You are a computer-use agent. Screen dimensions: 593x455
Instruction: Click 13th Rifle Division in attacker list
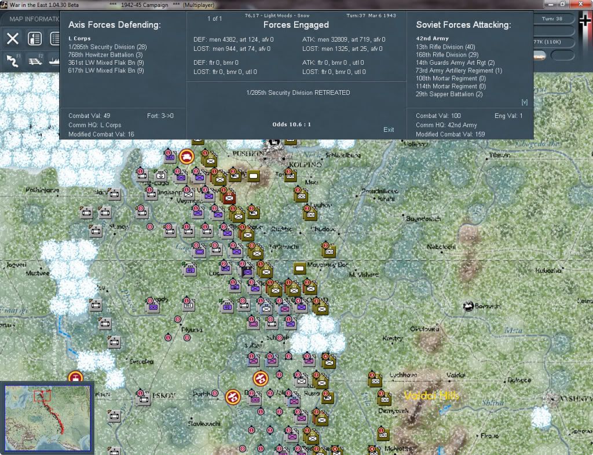[x=445, y=47]
